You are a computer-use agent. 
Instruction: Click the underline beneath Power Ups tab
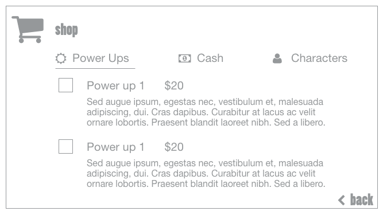(95, 68)
